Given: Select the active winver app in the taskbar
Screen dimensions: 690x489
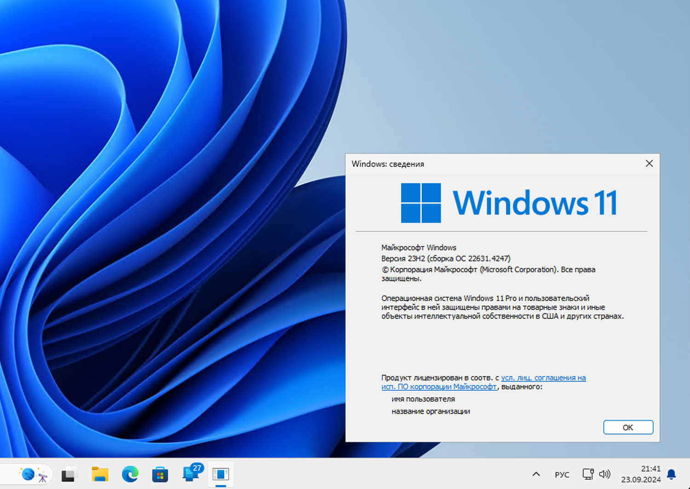Looking at the screenshot, I should pos(221,474).
